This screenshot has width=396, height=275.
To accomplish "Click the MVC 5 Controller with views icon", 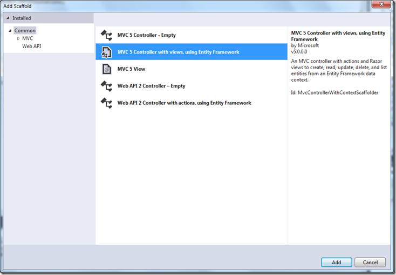I will point(106,52).
